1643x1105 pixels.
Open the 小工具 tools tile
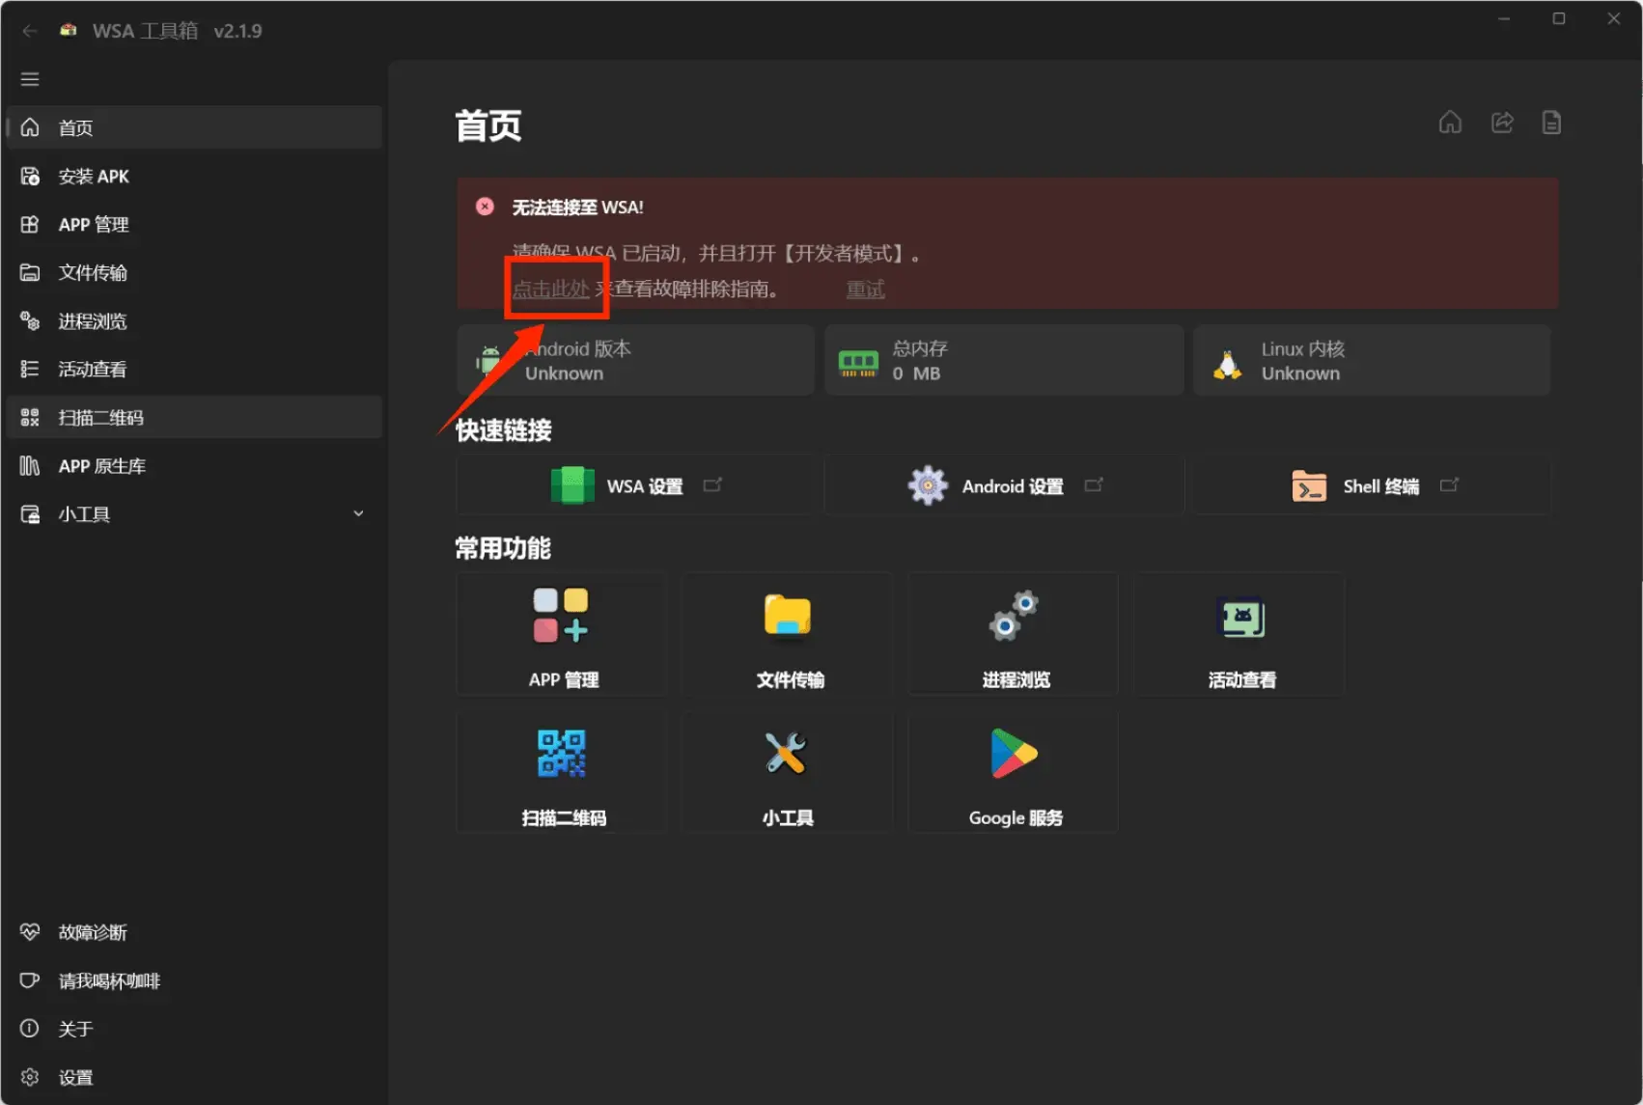[x=788, y=772]
